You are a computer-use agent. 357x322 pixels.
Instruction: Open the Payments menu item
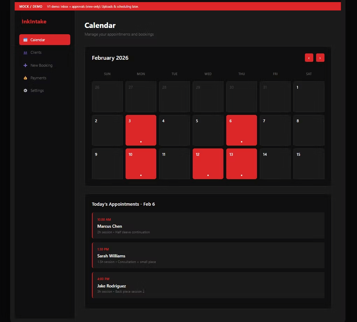pyautogui.click(x=38, y=78)
